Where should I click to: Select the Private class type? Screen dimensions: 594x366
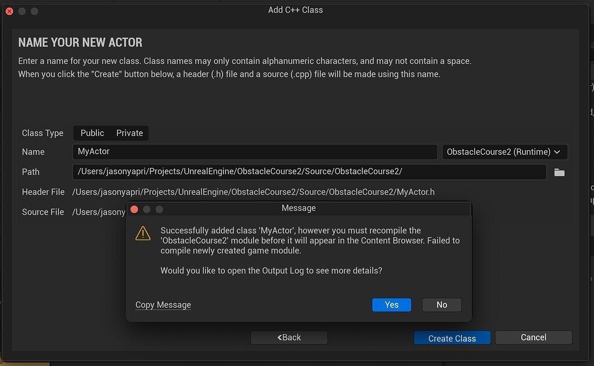129,133
